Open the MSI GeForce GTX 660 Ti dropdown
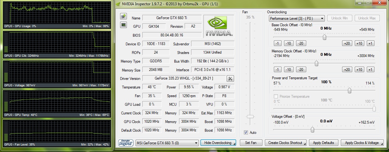Screen dimensions: 389x152 [167, 143]
